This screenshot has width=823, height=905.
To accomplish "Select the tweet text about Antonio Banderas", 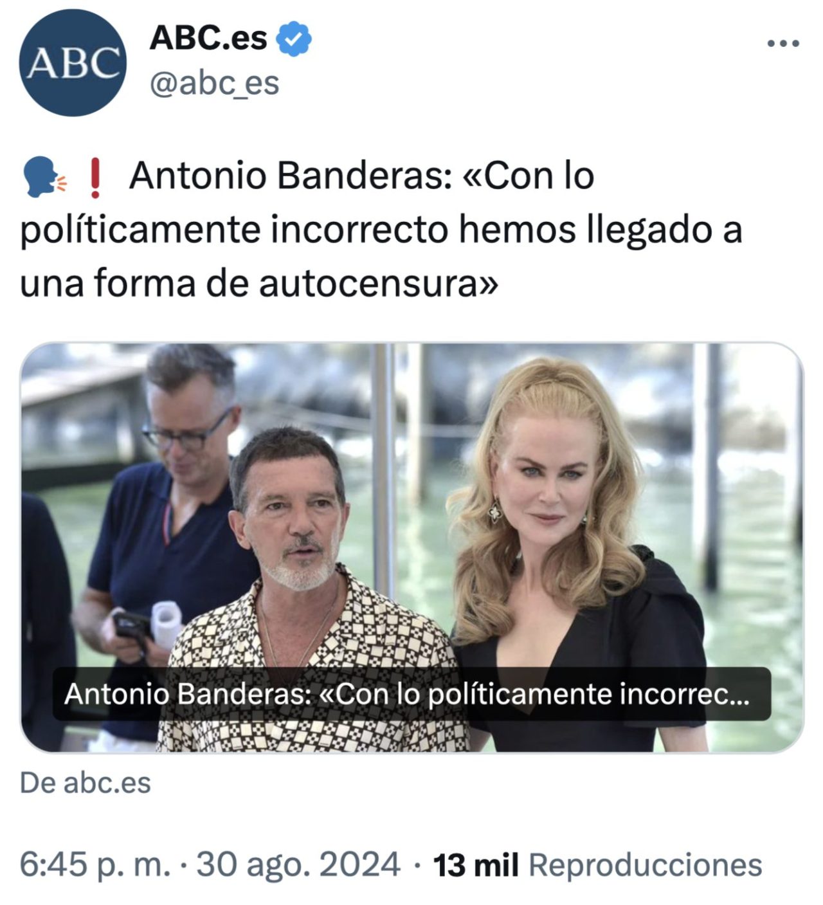I will tap(381, 230).
